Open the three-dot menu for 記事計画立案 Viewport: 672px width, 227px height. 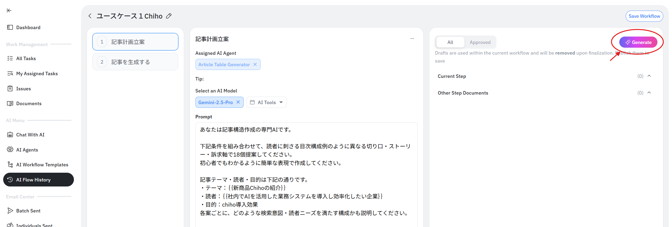pyautogui.click(x=412, y=39)
